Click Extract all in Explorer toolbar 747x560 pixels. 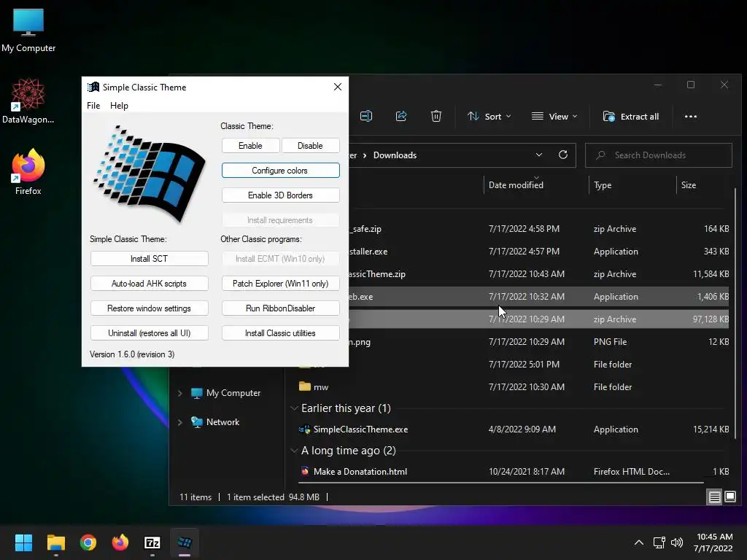tap(631, 116)
